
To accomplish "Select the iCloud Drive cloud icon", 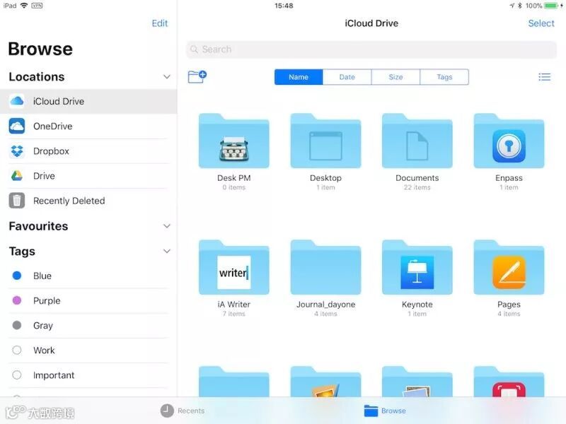I will pos(17,101).
